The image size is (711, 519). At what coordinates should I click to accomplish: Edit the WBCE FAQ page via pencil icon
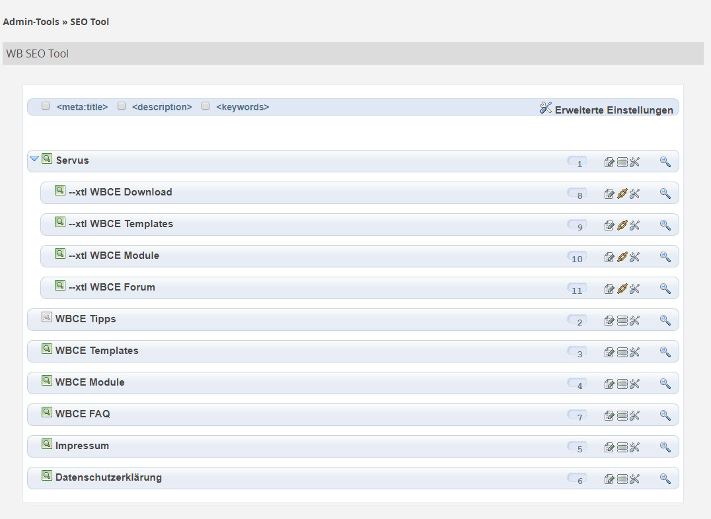609,415
